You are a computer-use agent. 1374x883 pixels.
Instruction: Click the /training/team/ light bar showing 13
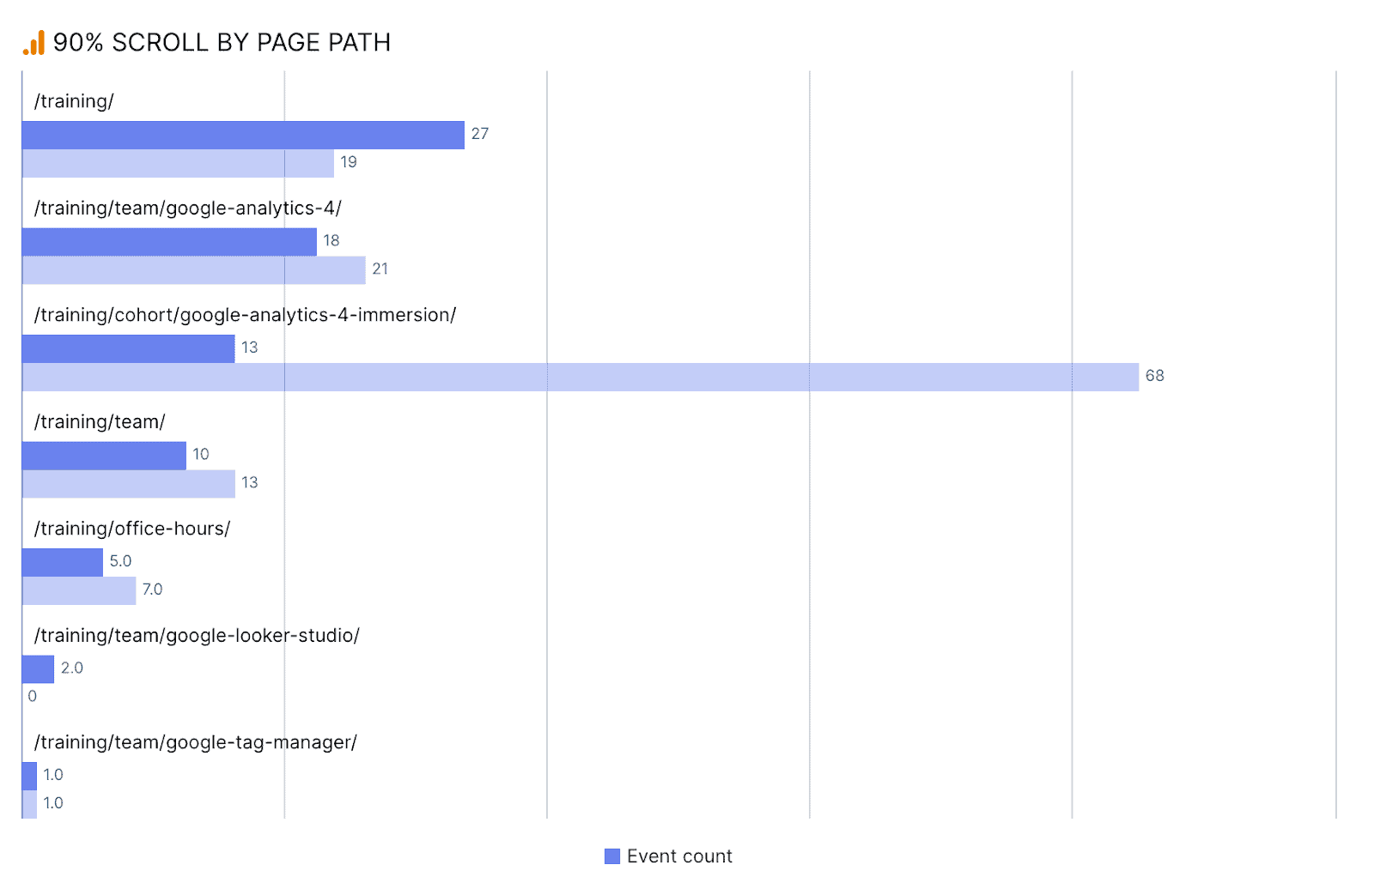coord(129,484)
